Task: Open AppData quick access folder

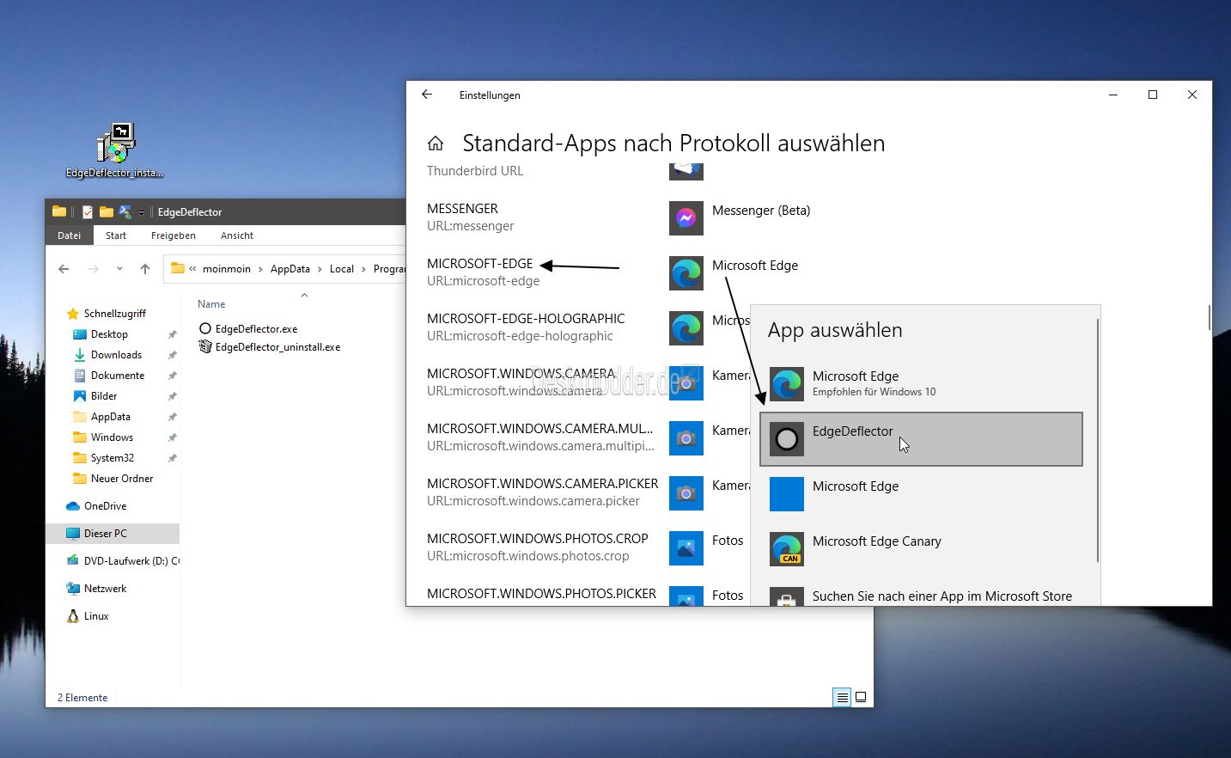Action: tap(102, 417)
